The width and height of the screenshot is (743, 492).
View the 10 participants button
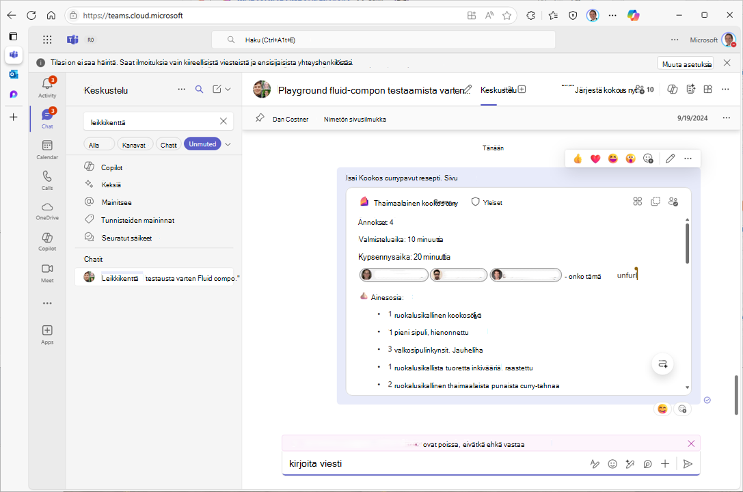(x=645, y=89)
